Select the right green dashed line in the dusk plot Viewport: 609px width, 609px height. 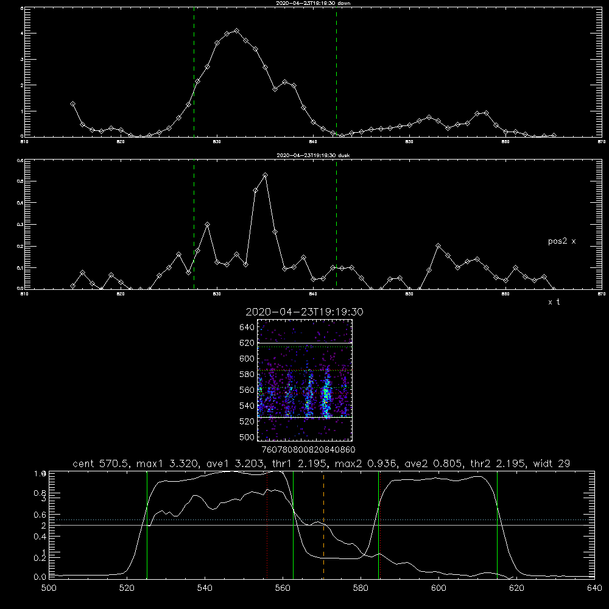point(336,224)
